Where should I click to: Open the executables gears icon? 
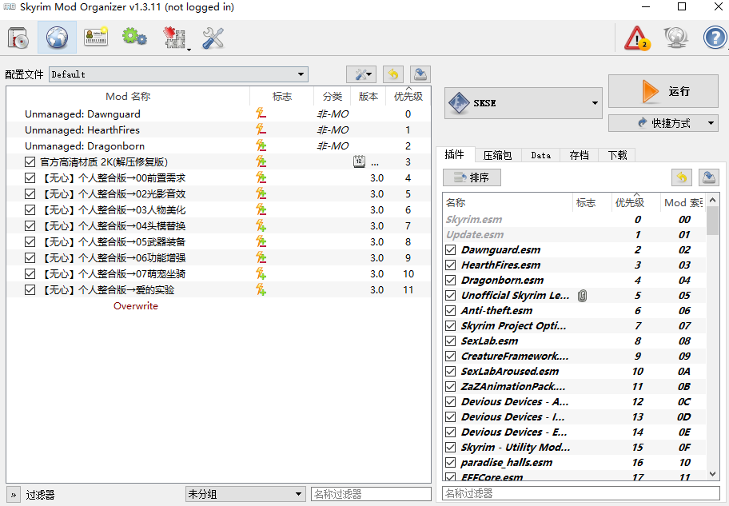click(134, 37)
